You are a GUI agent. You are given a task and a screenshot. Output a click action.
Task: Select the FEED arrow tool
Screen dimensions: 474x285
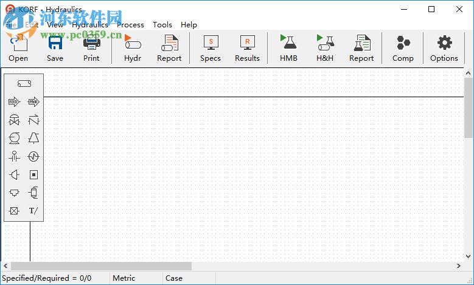15,101
